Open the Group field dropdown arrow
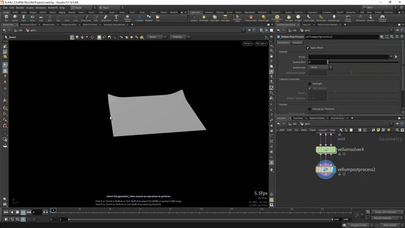Image resolution: width=405 pixels, height=228 pixels. pos(391,57)
